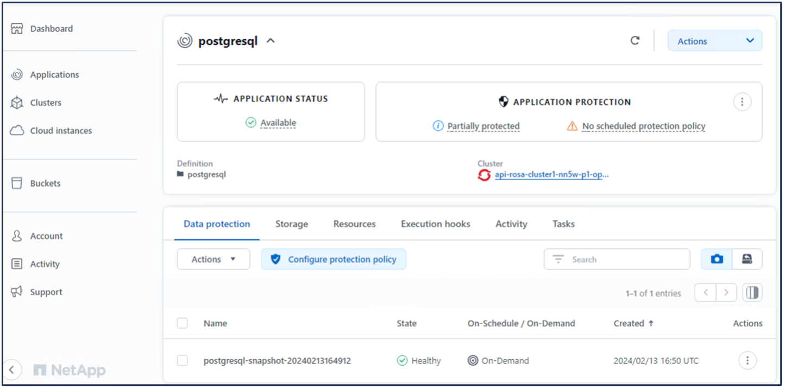Open the top-right Actions dropdown
The image size is (785, 388).
click(714, 41)
